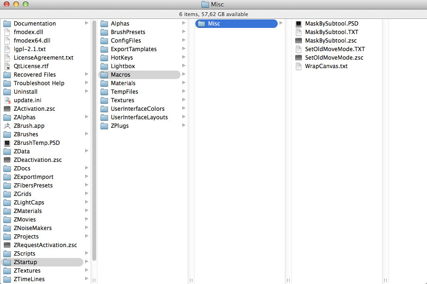
Task: Click the QtLicense.rtf document icon
Action: [7, 66]
